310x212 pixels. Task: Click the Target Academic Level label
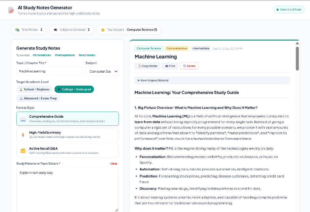pos(33,82)
